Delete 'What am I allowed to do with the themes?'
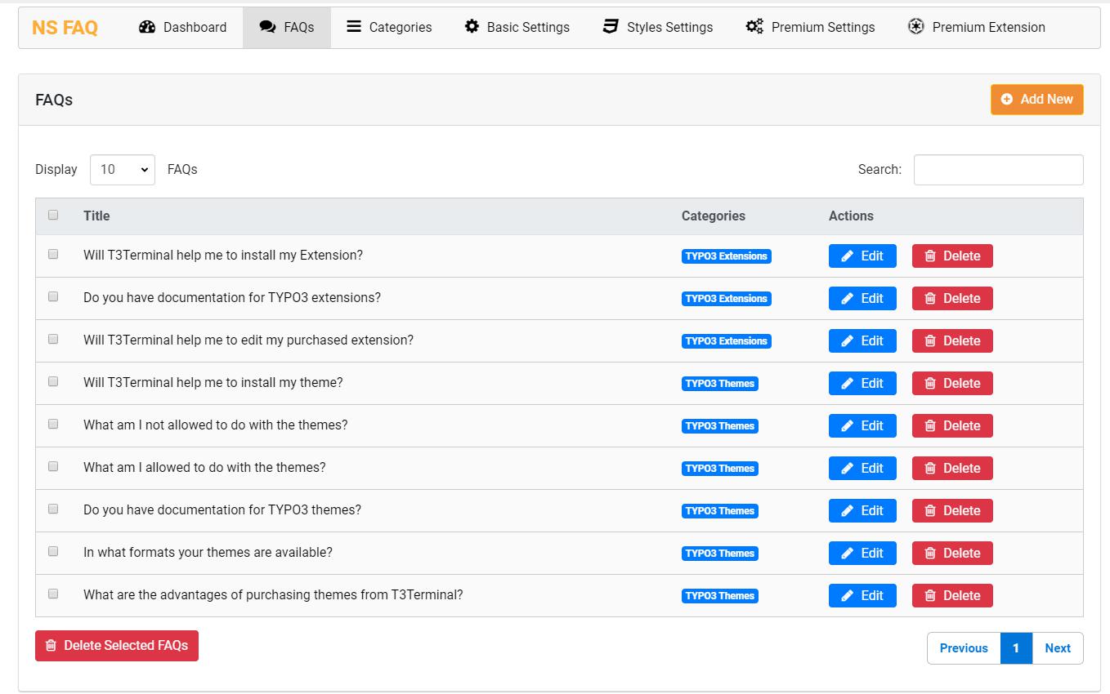The height and width of the screenshot is (694, 1110). click(x=952, y=468)
